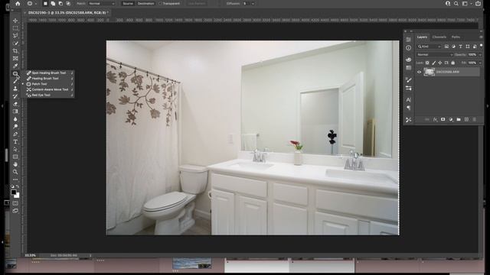Select the Dodge tool
Screen dimensions: 490x275
pyautogui.click(x=15, y=127)
